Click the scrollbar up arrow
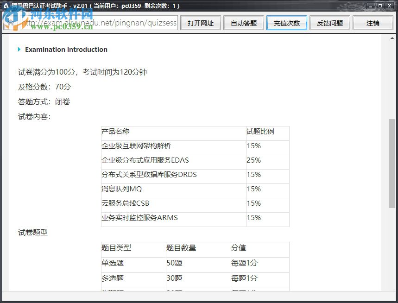The image size is (398, 303). coord(392,38)
